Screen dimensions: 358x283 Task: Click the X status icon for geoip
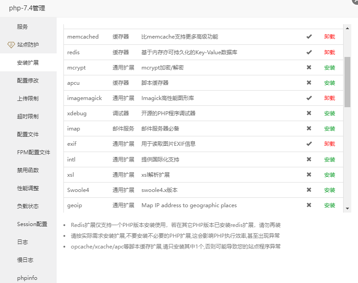309,205
